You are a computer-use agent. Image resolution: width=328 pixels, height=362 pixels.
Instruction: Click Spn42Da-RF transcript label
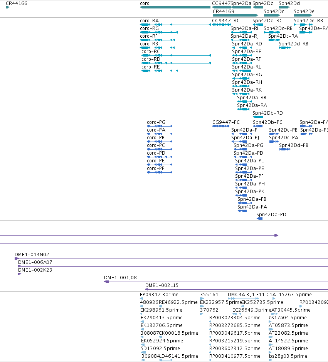(x=247, y=59)
